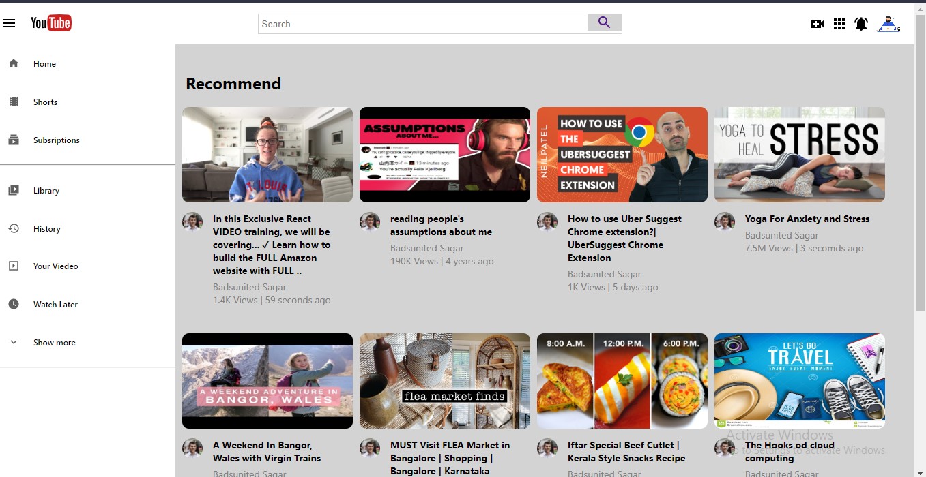
Task: Click the Show more label
Action: point(55,343)
